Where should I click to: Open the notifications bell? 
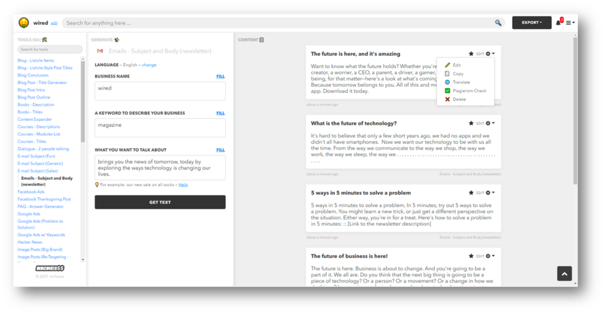(558, 23)
